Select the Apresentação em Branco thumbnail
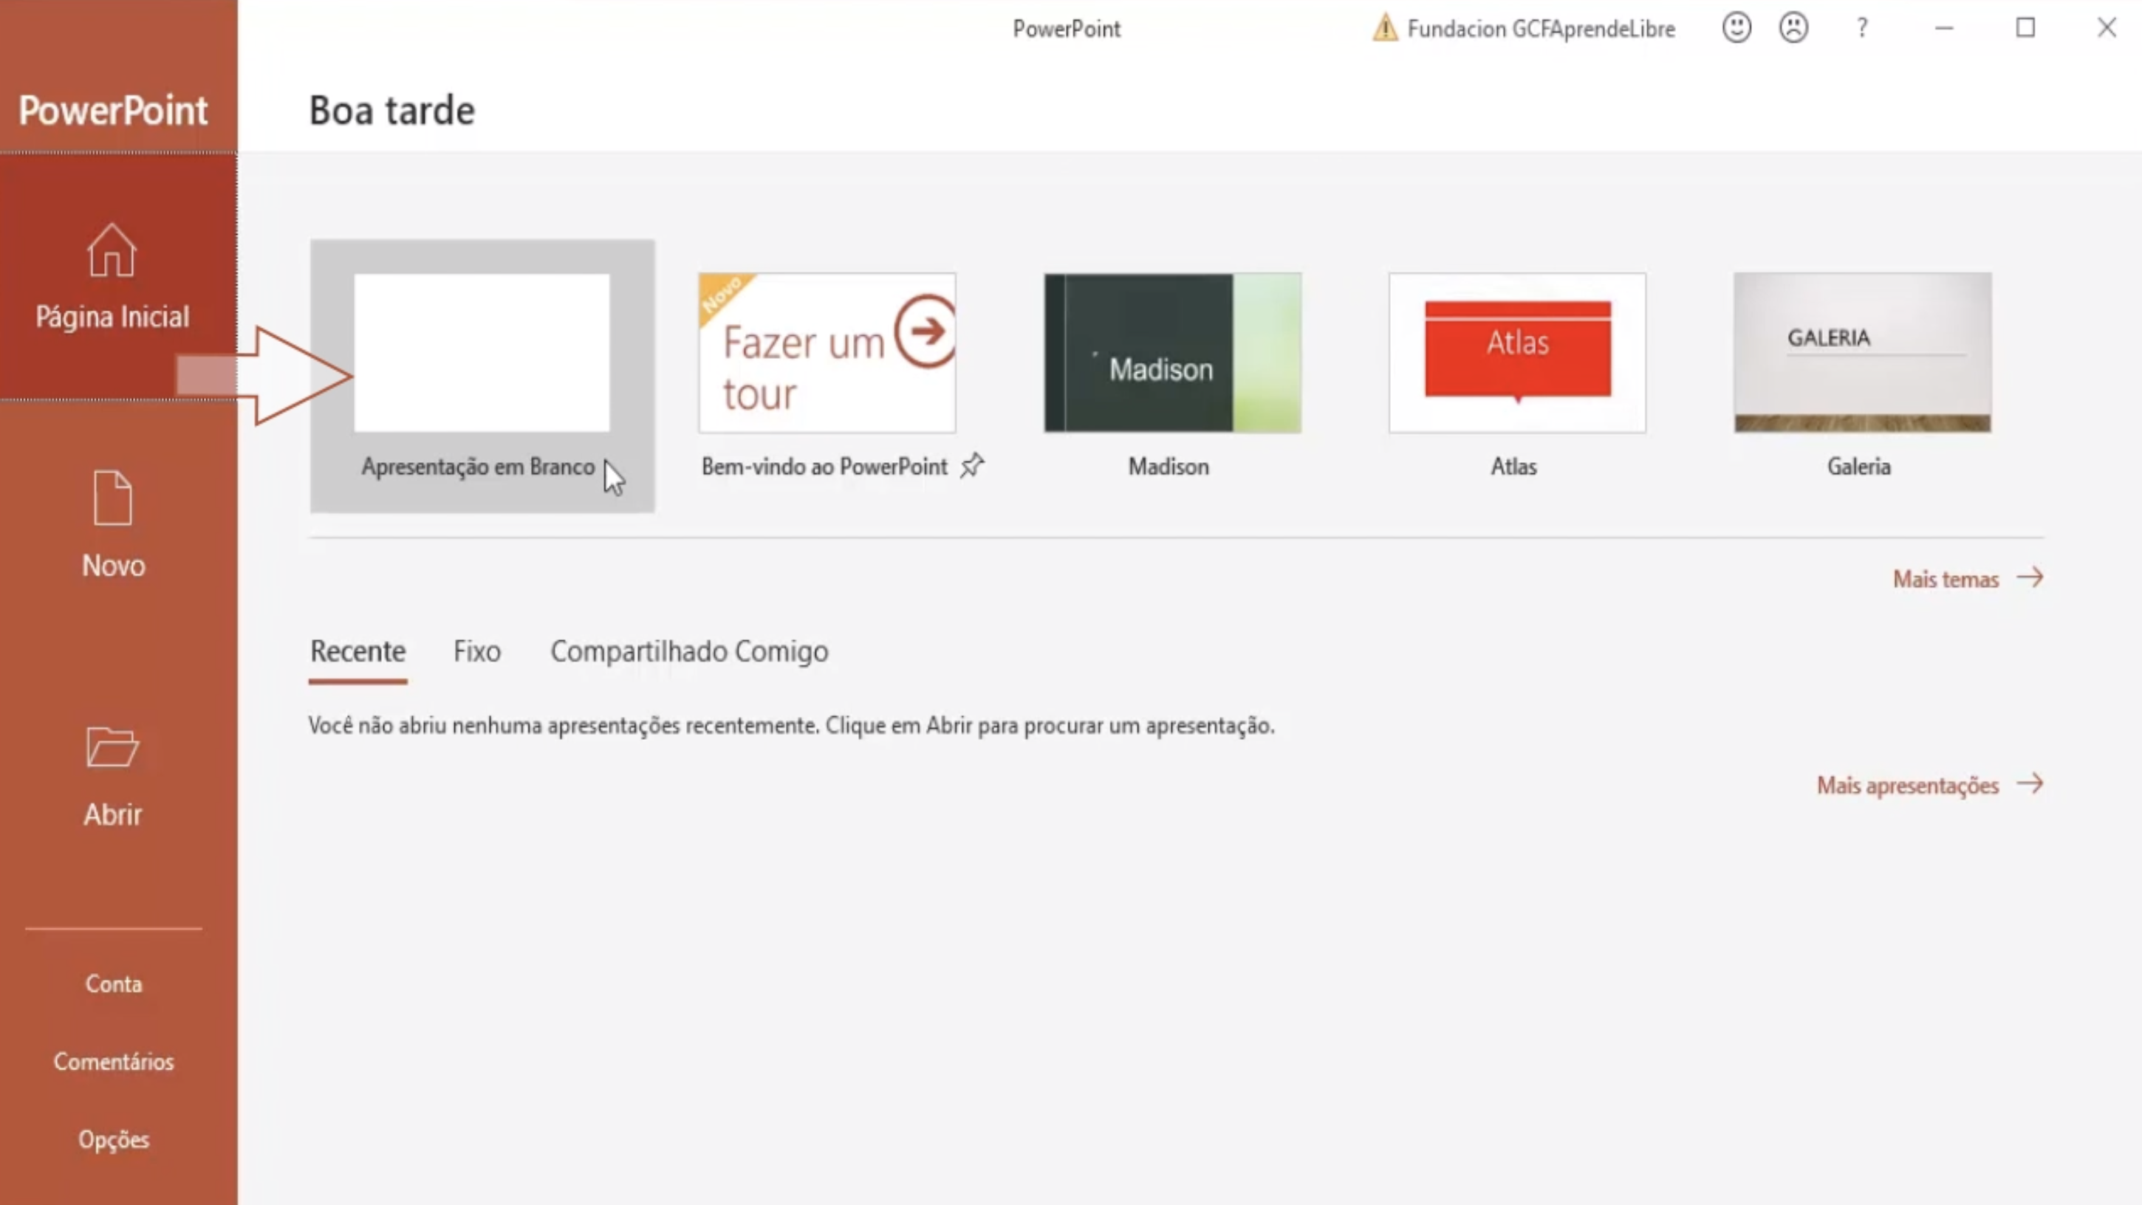2142x1205 pixels. coord(482,352)
